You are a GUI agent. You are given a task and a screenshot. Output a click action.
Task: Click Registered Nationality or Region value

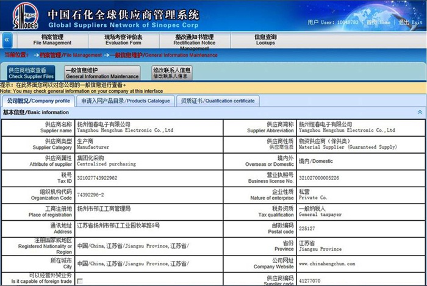pos(133,246)
